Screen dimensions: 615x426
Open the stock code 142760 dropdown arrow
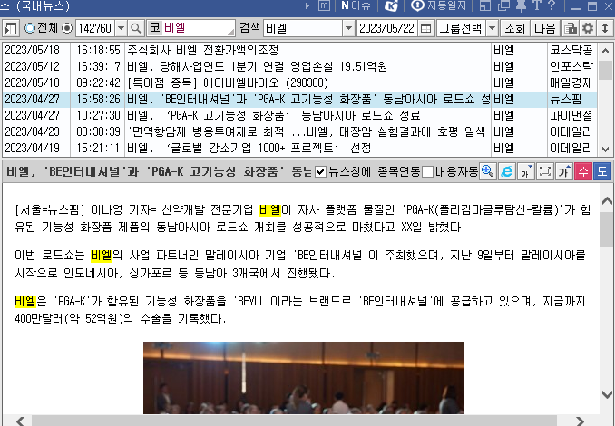coord(121,28)
